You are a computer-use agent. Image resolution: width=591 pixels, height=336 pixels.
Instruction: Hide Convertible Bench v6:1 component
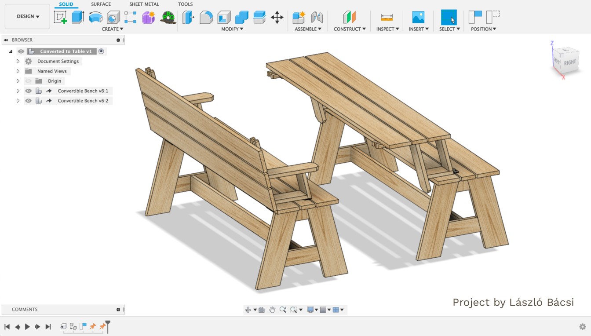29,91
